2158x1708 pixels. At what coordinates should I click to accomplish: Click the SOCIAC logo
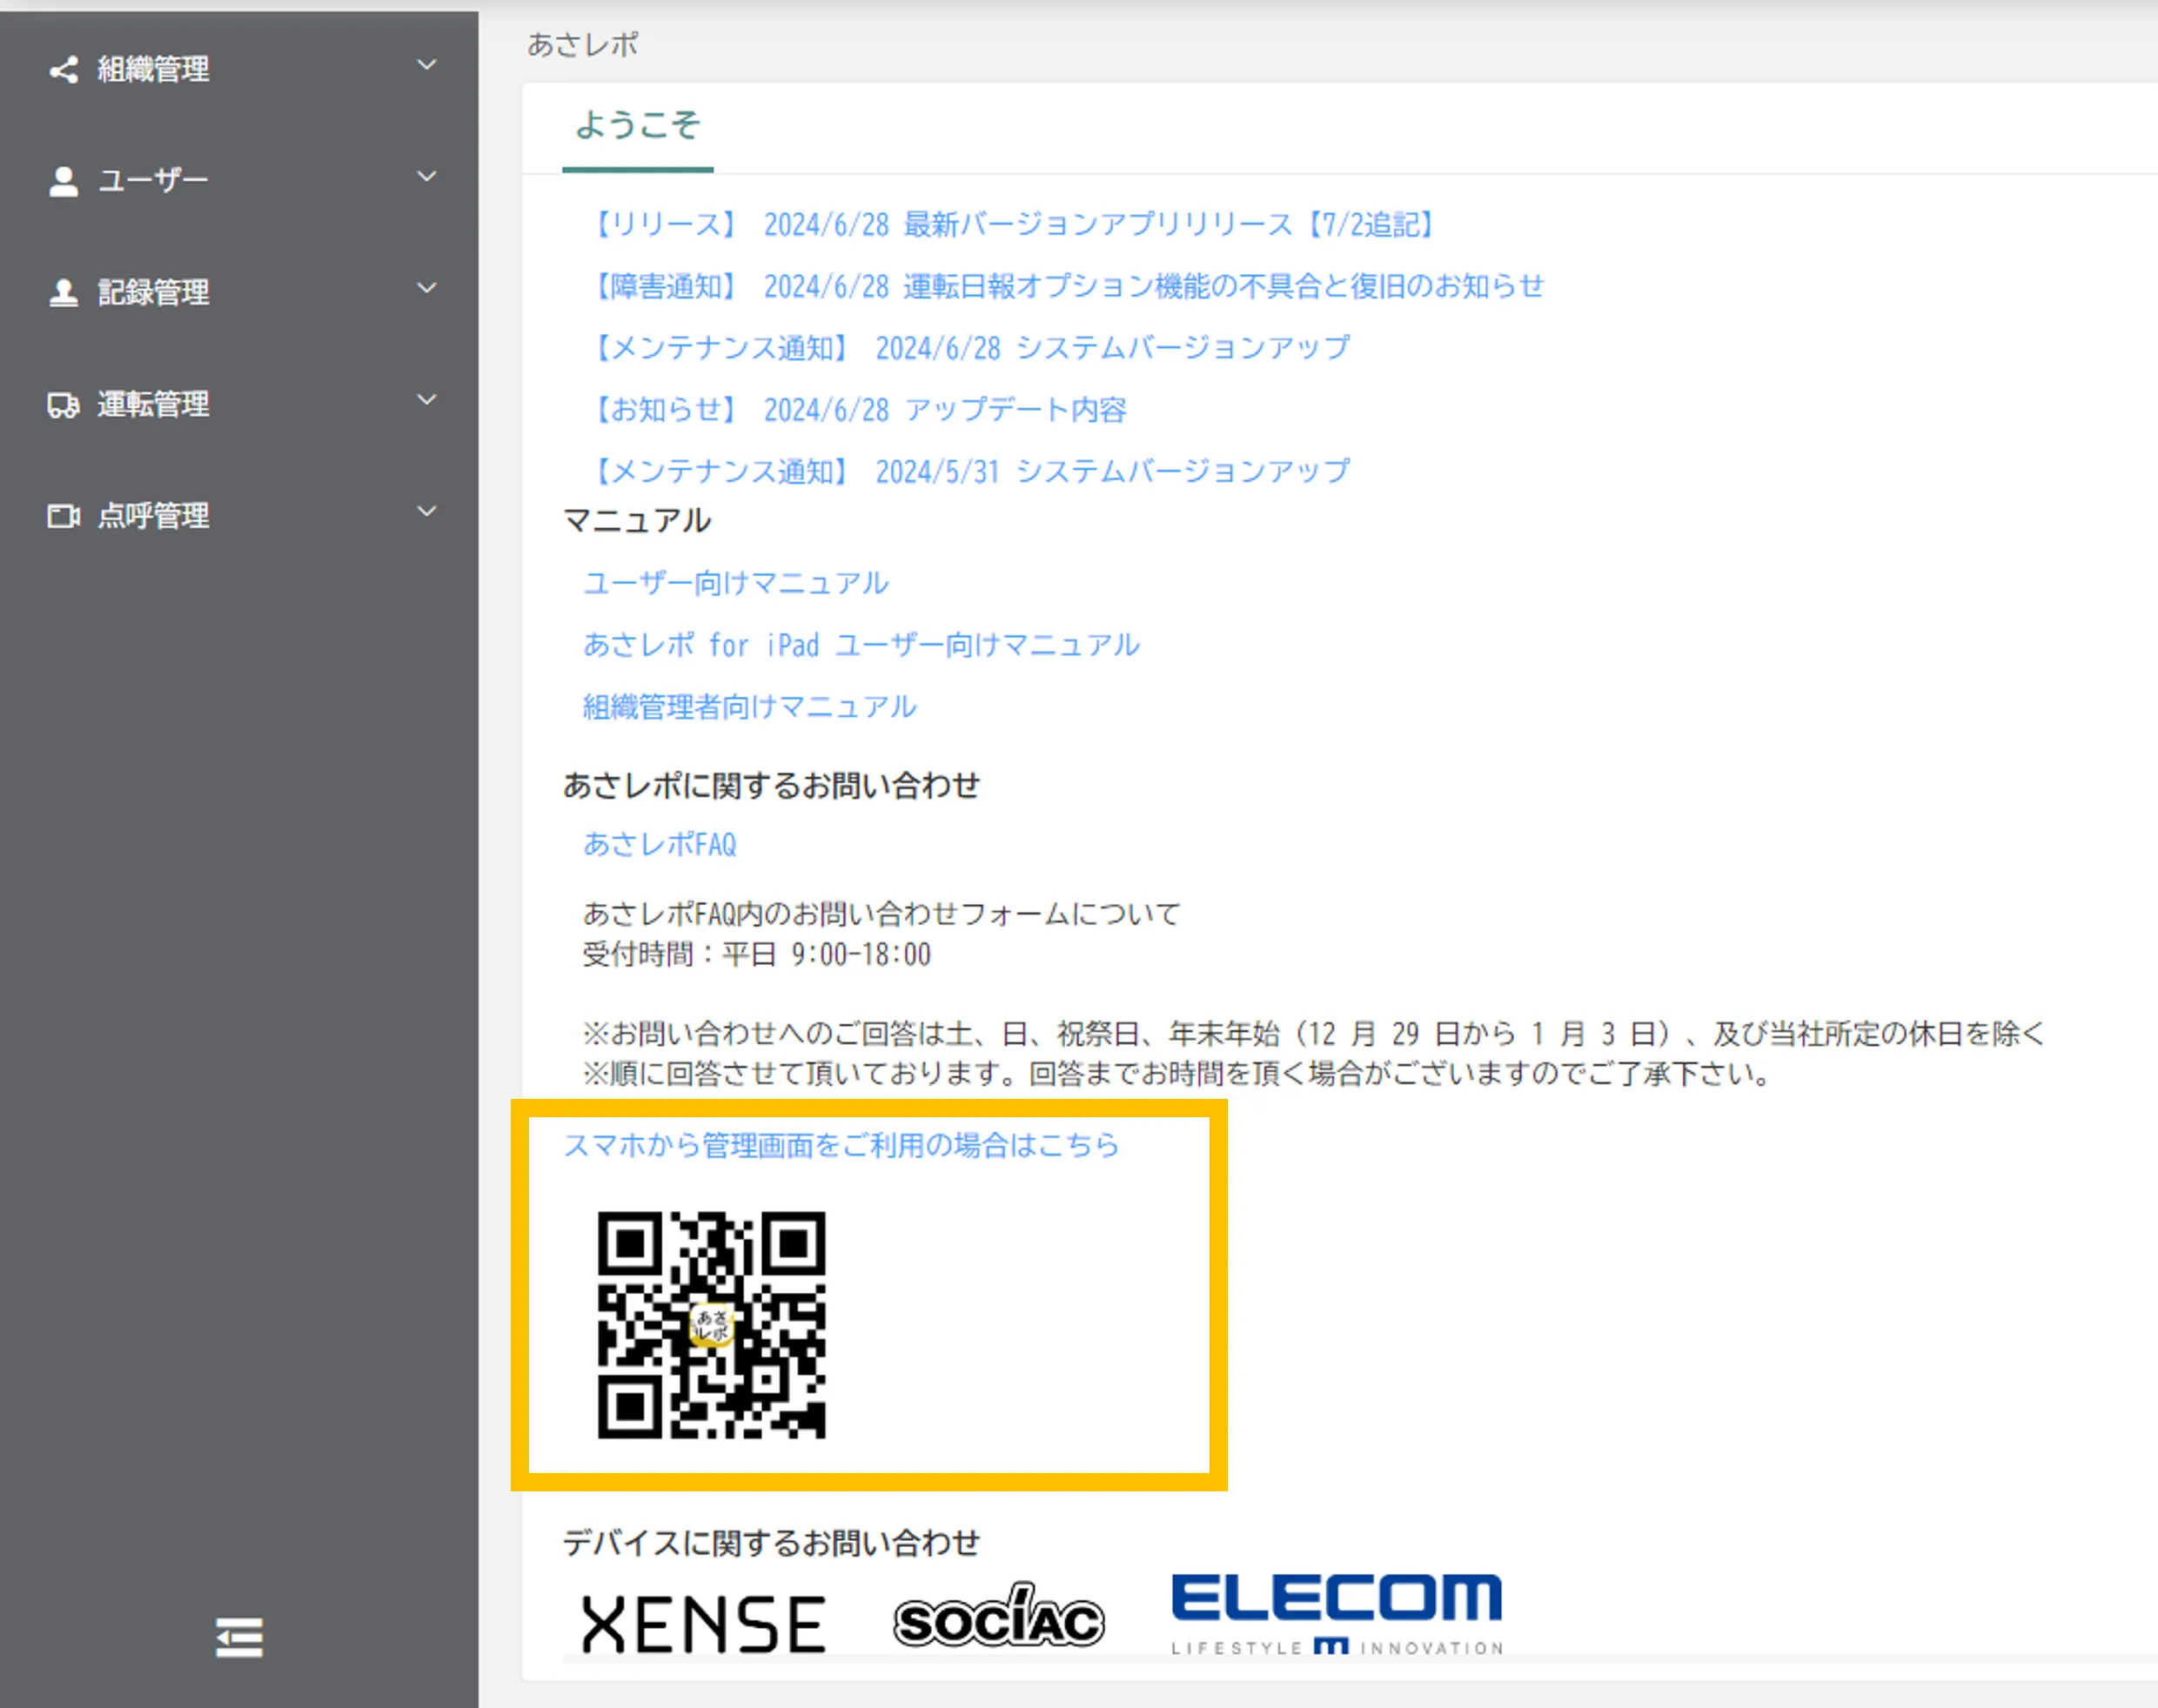(999, 1615)
